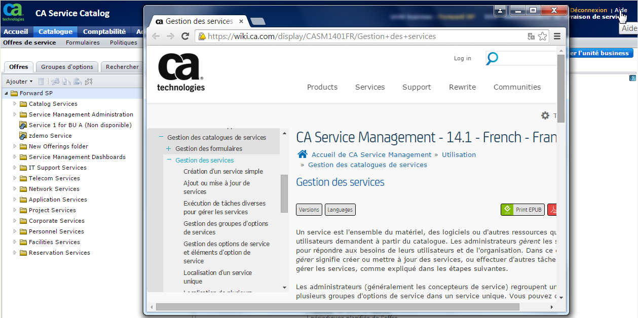This screenshot has height=318, width=638.
Task: Click Support in wiki top navigation
Action: click(417, 87)
